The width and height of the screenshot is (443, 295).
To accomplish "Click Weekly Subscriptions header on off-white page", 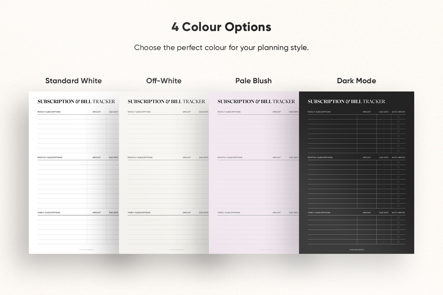I will 139,112.
